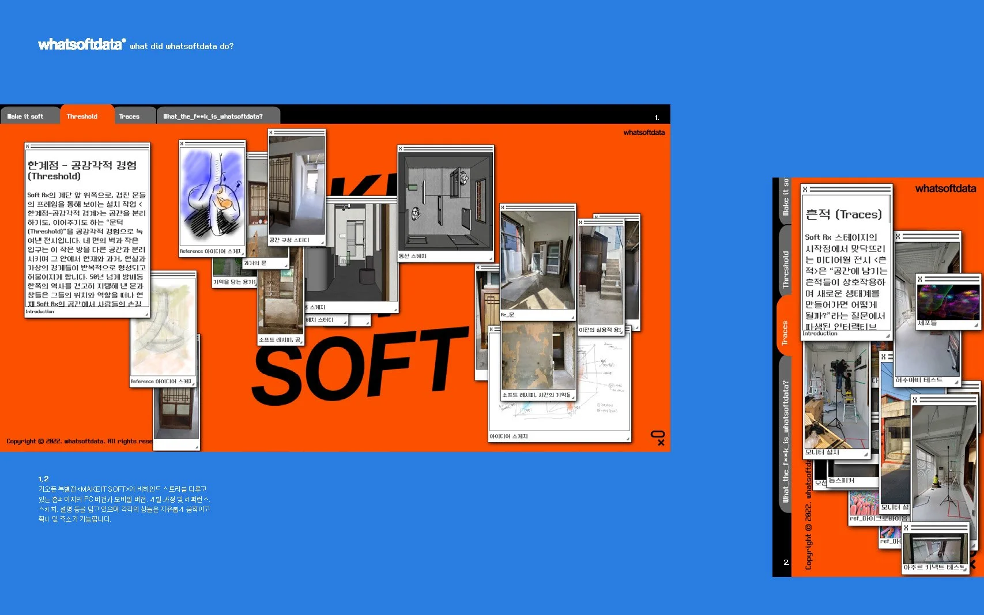Click the '흔적 (Traces)' heading in mobile view
Image resolution: width=984 pixels, height=615 pixels.
843,214
